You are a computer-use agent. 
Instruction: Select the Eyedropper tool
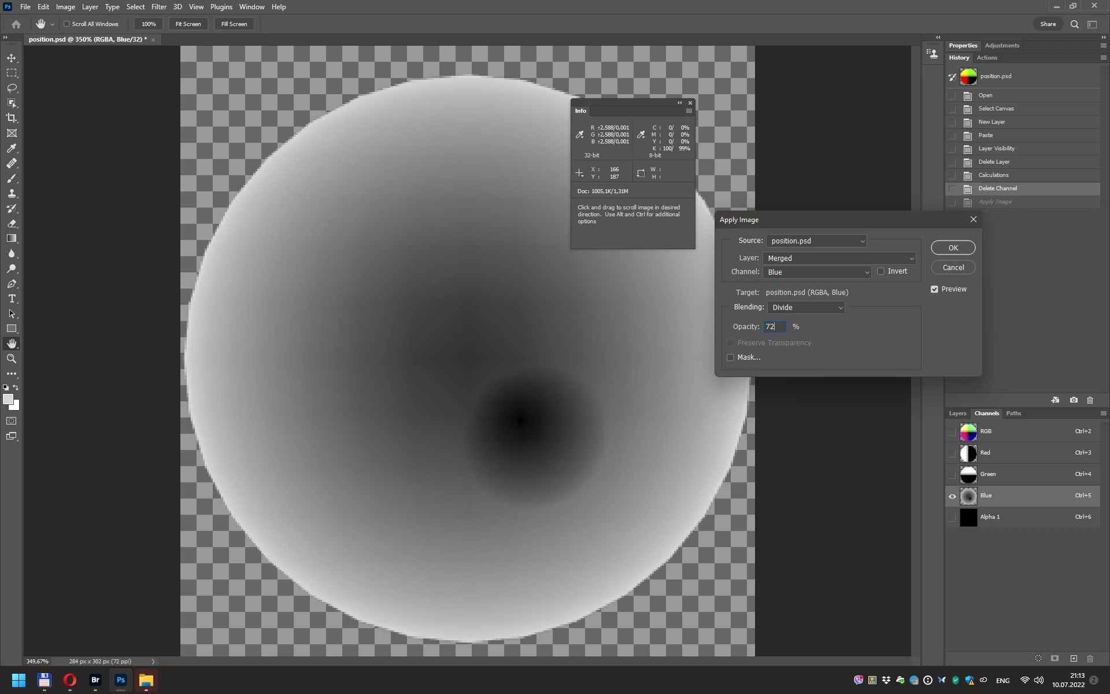point(12,148)
